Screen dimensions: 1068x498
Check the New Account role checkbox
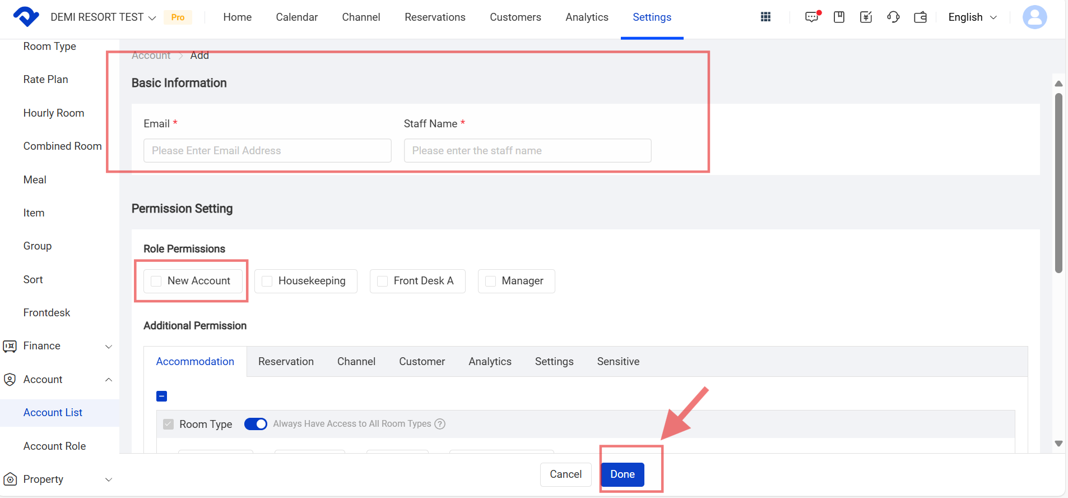click(x=156, y=281)
